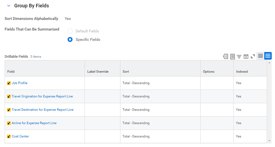Image resolution: width=275 pixels, height=147 pixels.
Task: Click Cost Center row's Indexed Yes value
Action: point(238,137)
